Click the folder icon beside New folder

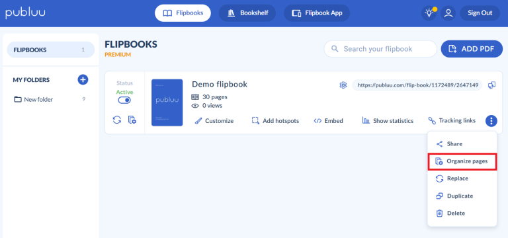click(x=18, y=99)
